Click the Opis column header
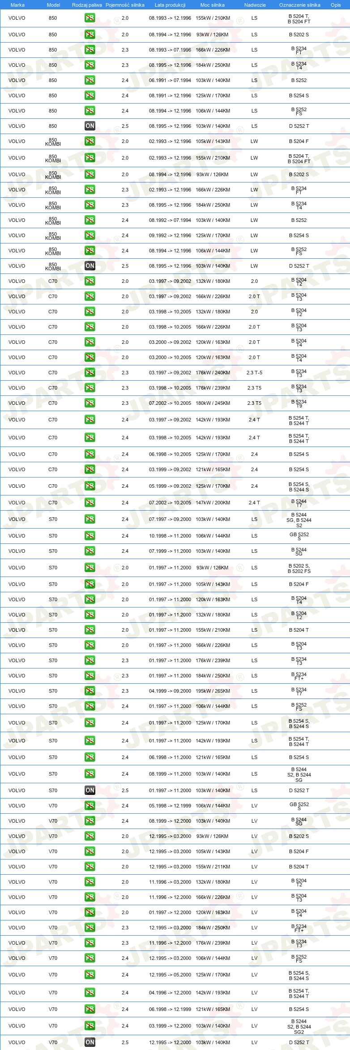350x1050 pixels. pos(336,5)
